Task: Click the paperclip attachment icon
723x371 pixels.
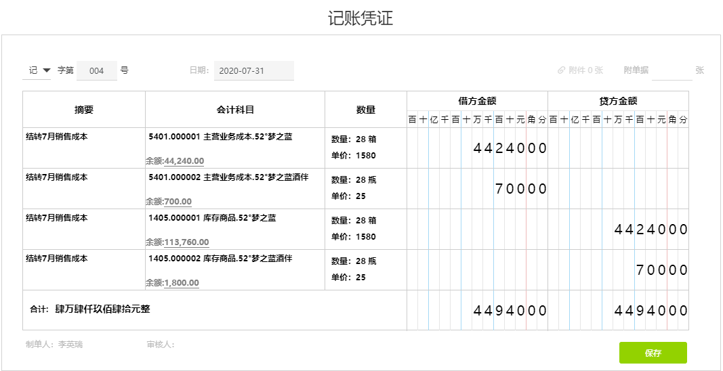Action: (x=561, y=70)
